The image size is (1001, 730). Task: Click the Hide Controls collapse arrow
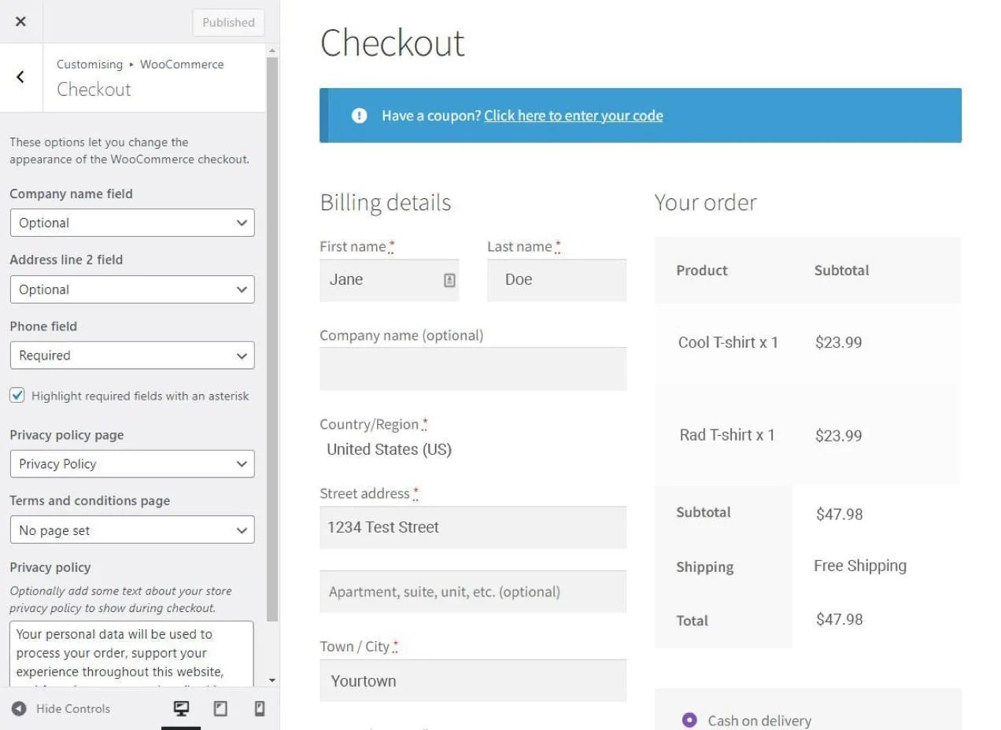tap(18, 709)
